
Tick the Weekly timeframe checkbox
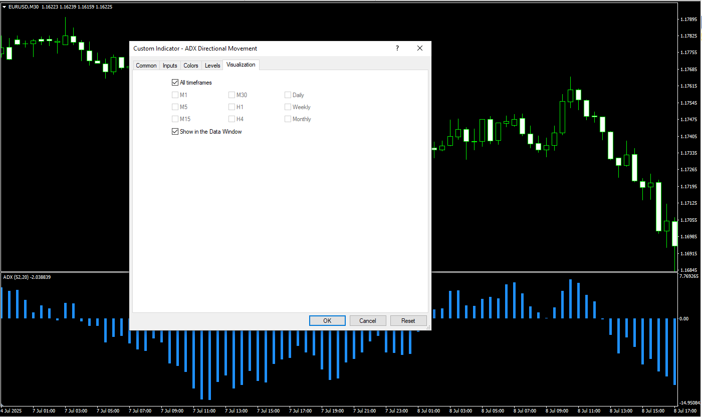pyautogui.click(x=288, y=107)
